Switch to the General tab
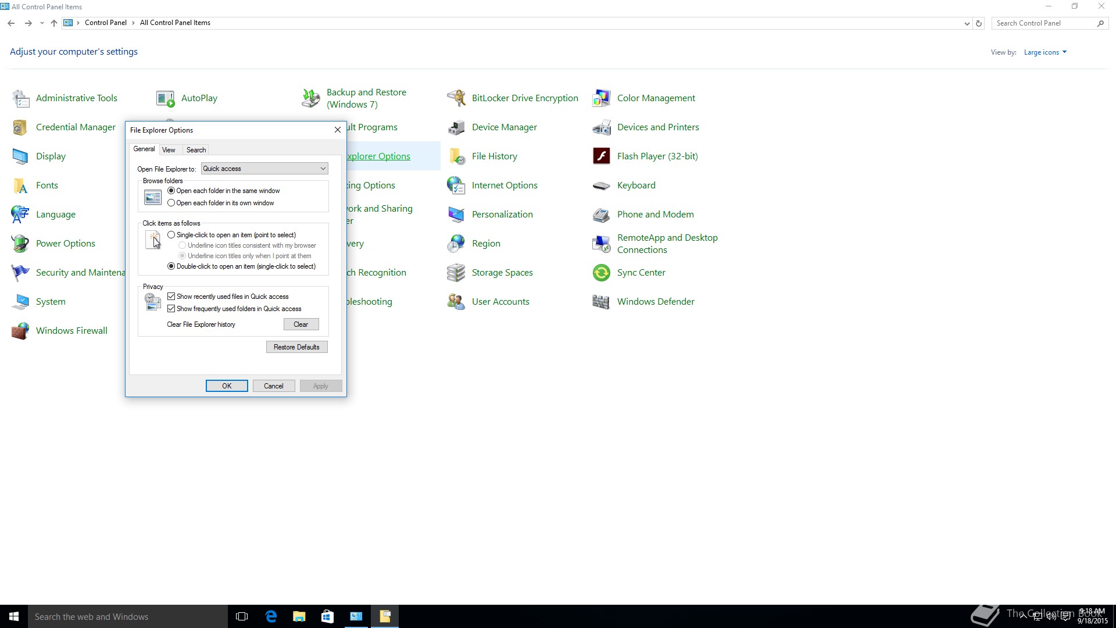This screenshot has height=628, width=1116. [x=144, y=149]
